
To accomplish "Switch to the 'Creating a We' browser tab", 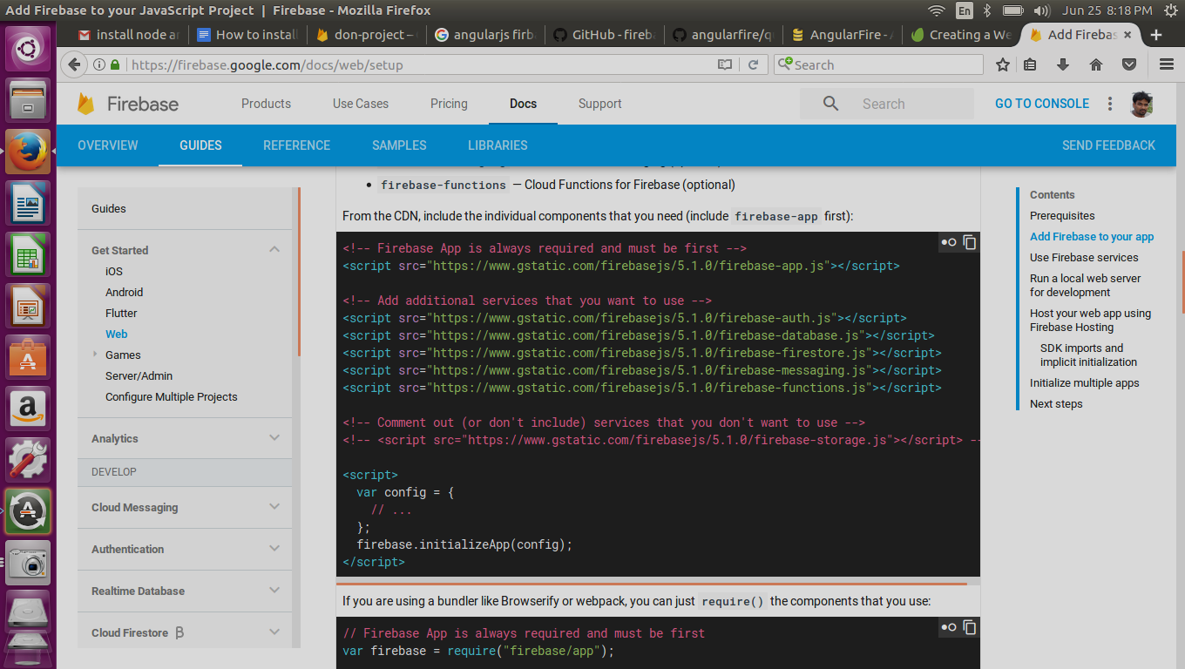I will point(961,35).
